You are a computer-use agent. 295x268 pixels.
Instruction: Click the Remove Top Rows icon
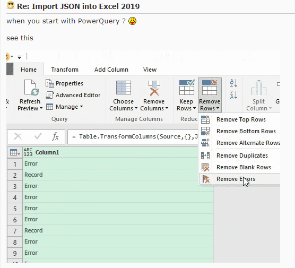pyautogui.click(x=205, y=119)
